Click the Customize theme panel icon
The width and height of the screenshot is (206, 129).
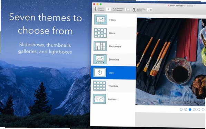click(149, 10)
